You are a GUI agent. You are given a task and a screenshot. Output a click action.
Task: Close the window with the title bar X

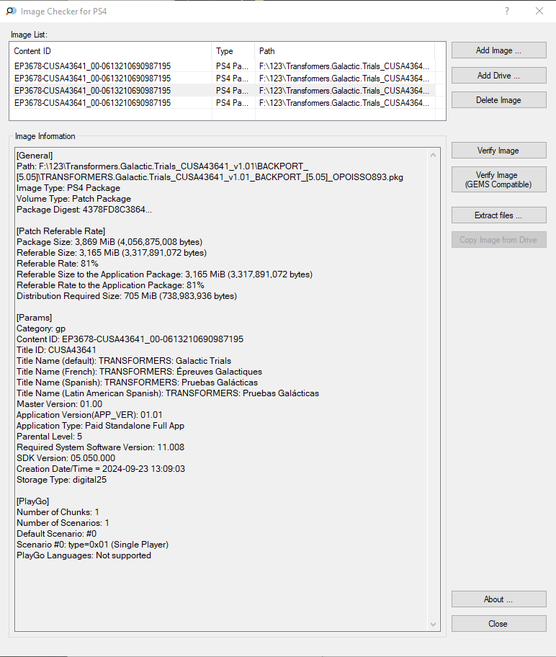[x=539, y=11]
